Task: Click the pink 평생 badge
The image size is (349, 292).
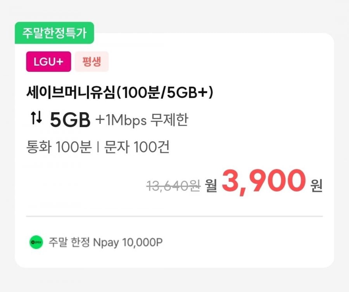Action: (92, 62)
